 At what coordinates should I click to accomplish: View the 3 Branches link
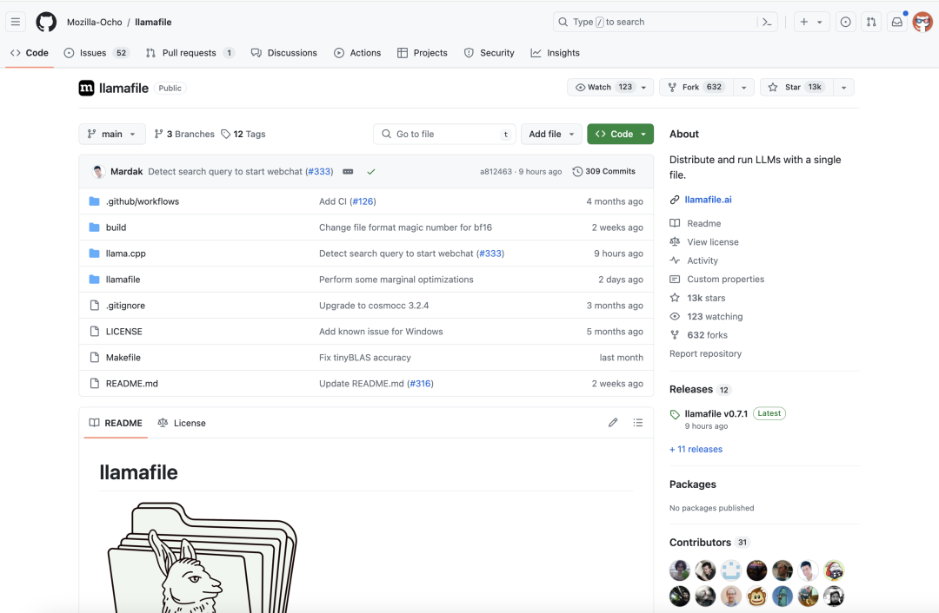click(x=184, y=134)
